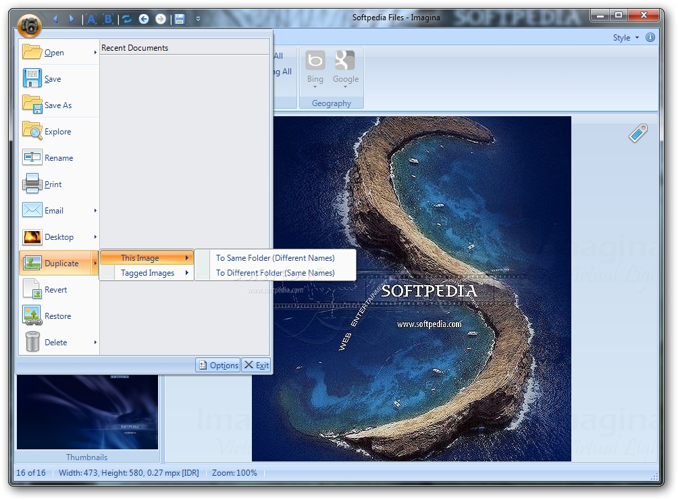This screenshot has height=500, width=678.
Task: Choose To Same Folder (Different Names)
Action: (x=275, y=258)
